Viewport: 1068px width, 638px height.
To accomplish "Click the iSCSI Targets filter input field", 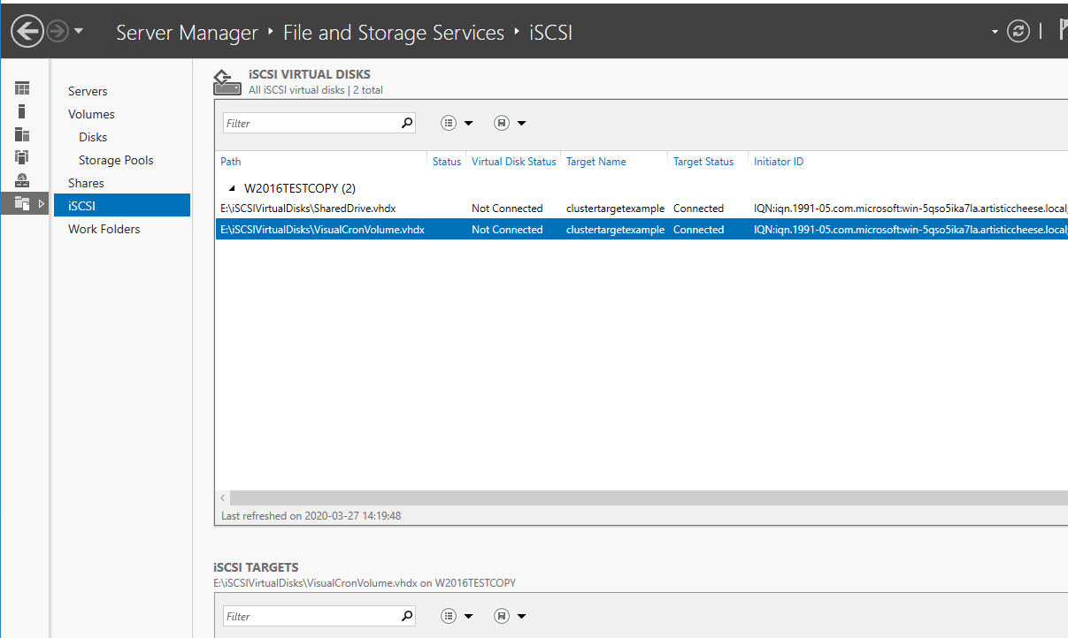I will click(x=310, y=616).
